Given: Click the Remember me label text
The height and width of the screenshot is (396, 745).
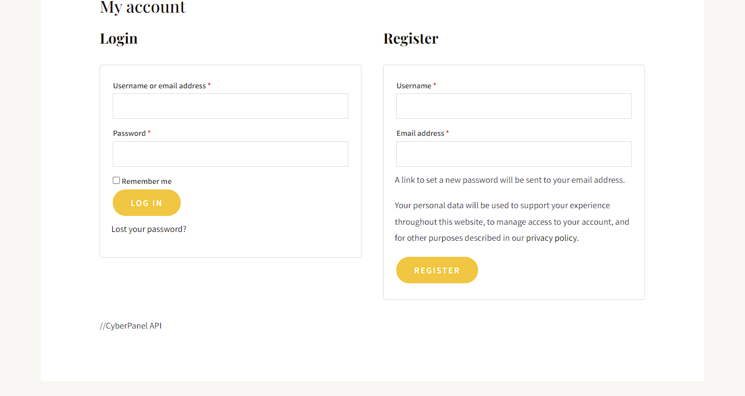Looking at the screenshot, I should tap(146, 181).
